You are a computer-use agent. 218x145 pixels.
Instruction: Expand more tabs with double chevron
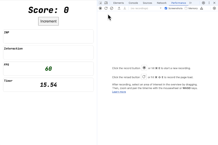pyautogui.click(x=190, y=3)
